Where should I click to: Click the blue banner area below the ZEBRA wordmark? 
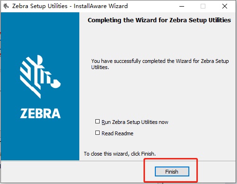pyautogui.click(x=40, y=140)
